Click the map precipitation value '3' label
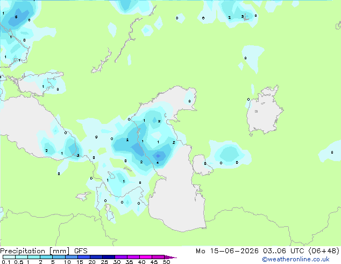Image resolution: width=341 pixels, height=264 pixels. point(78,155)
